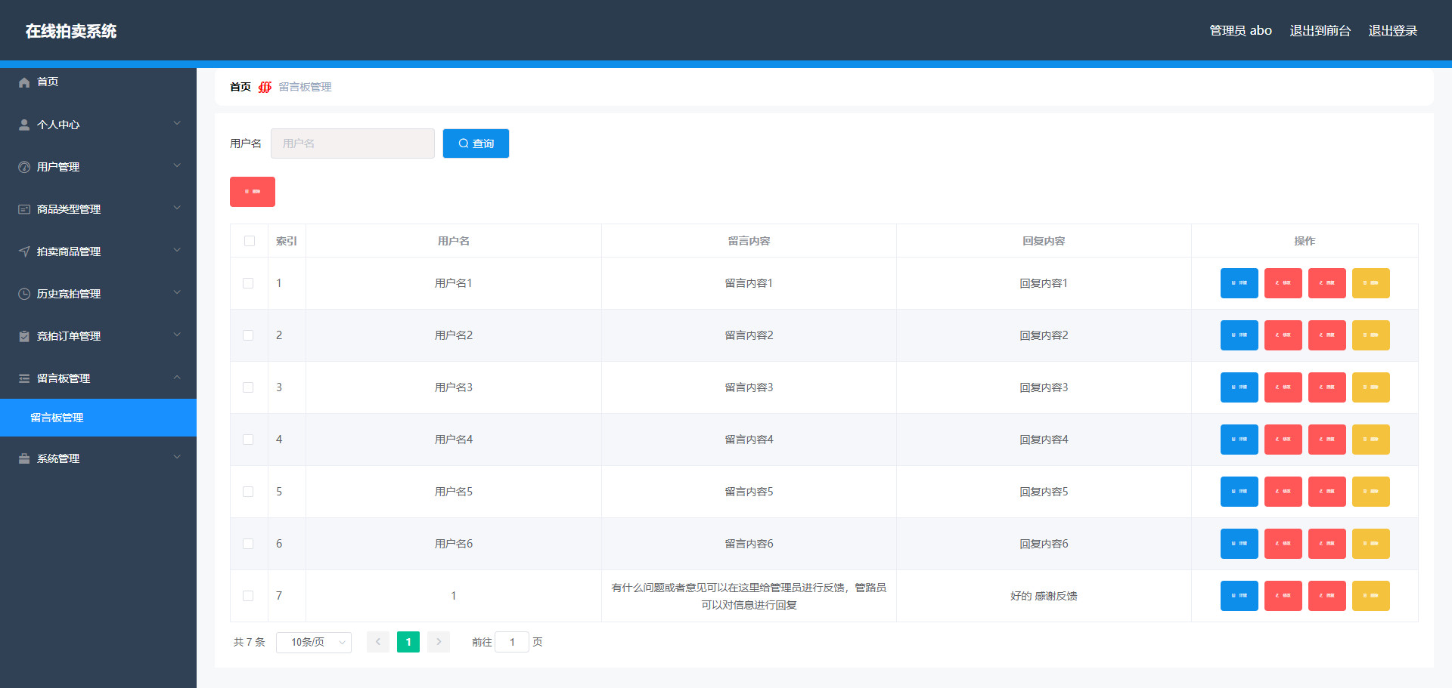Expand the 商品类型管理 chevron arrow
The width and height of the screenshot is (1452, 688).
pos(177,208)
